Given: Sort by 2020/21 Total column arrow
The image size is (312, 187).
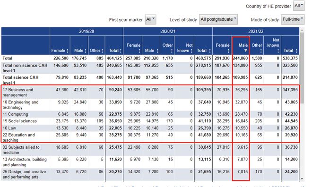Looking at the screenshot, I should [x=210, y=51].
